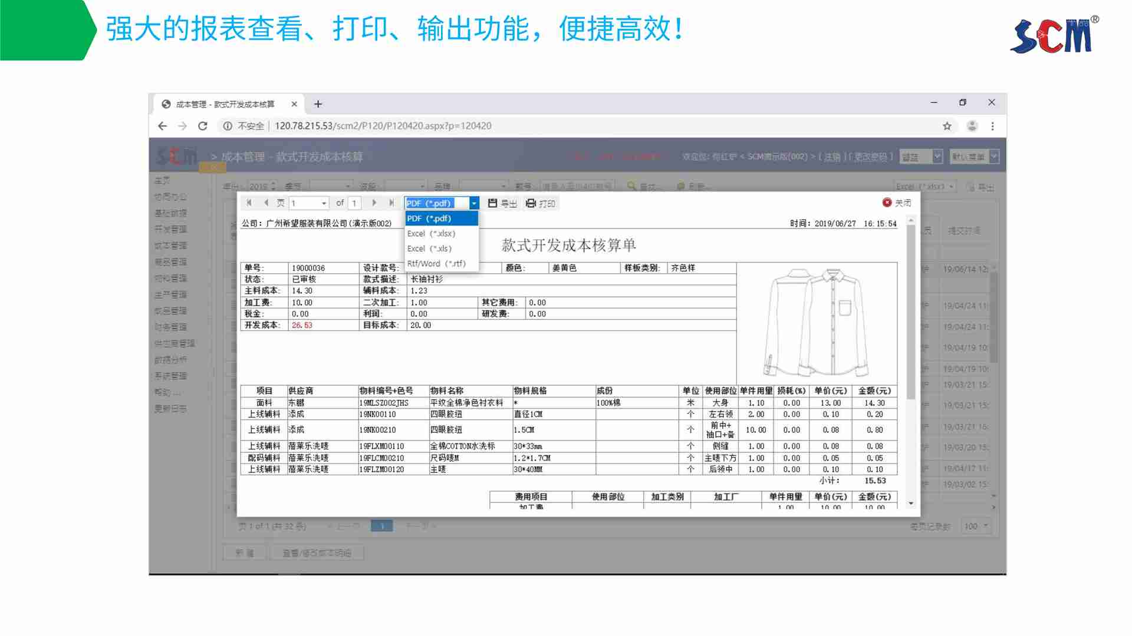Close the 成本管理 browser tab

coord(294,104)
